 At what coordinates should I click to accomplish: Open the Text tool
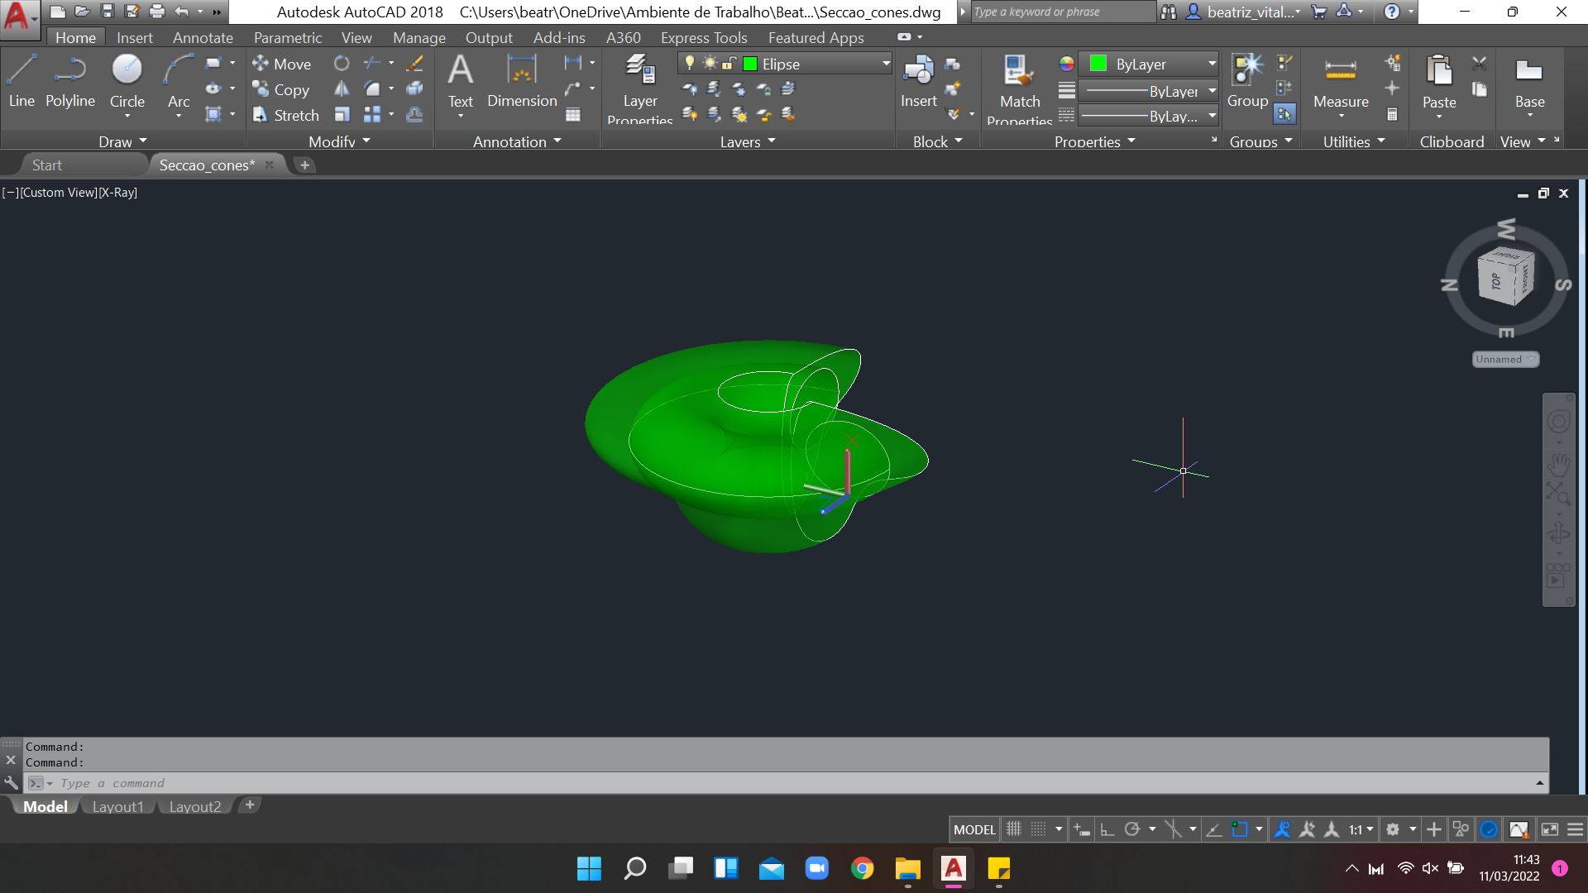(461, 81)
